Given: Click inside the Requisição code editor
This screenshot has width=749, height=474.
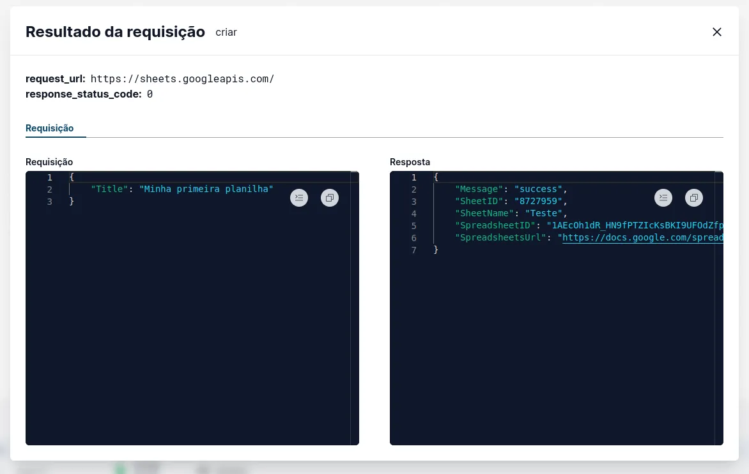Looking at the screenshot, I should (192, 308).
